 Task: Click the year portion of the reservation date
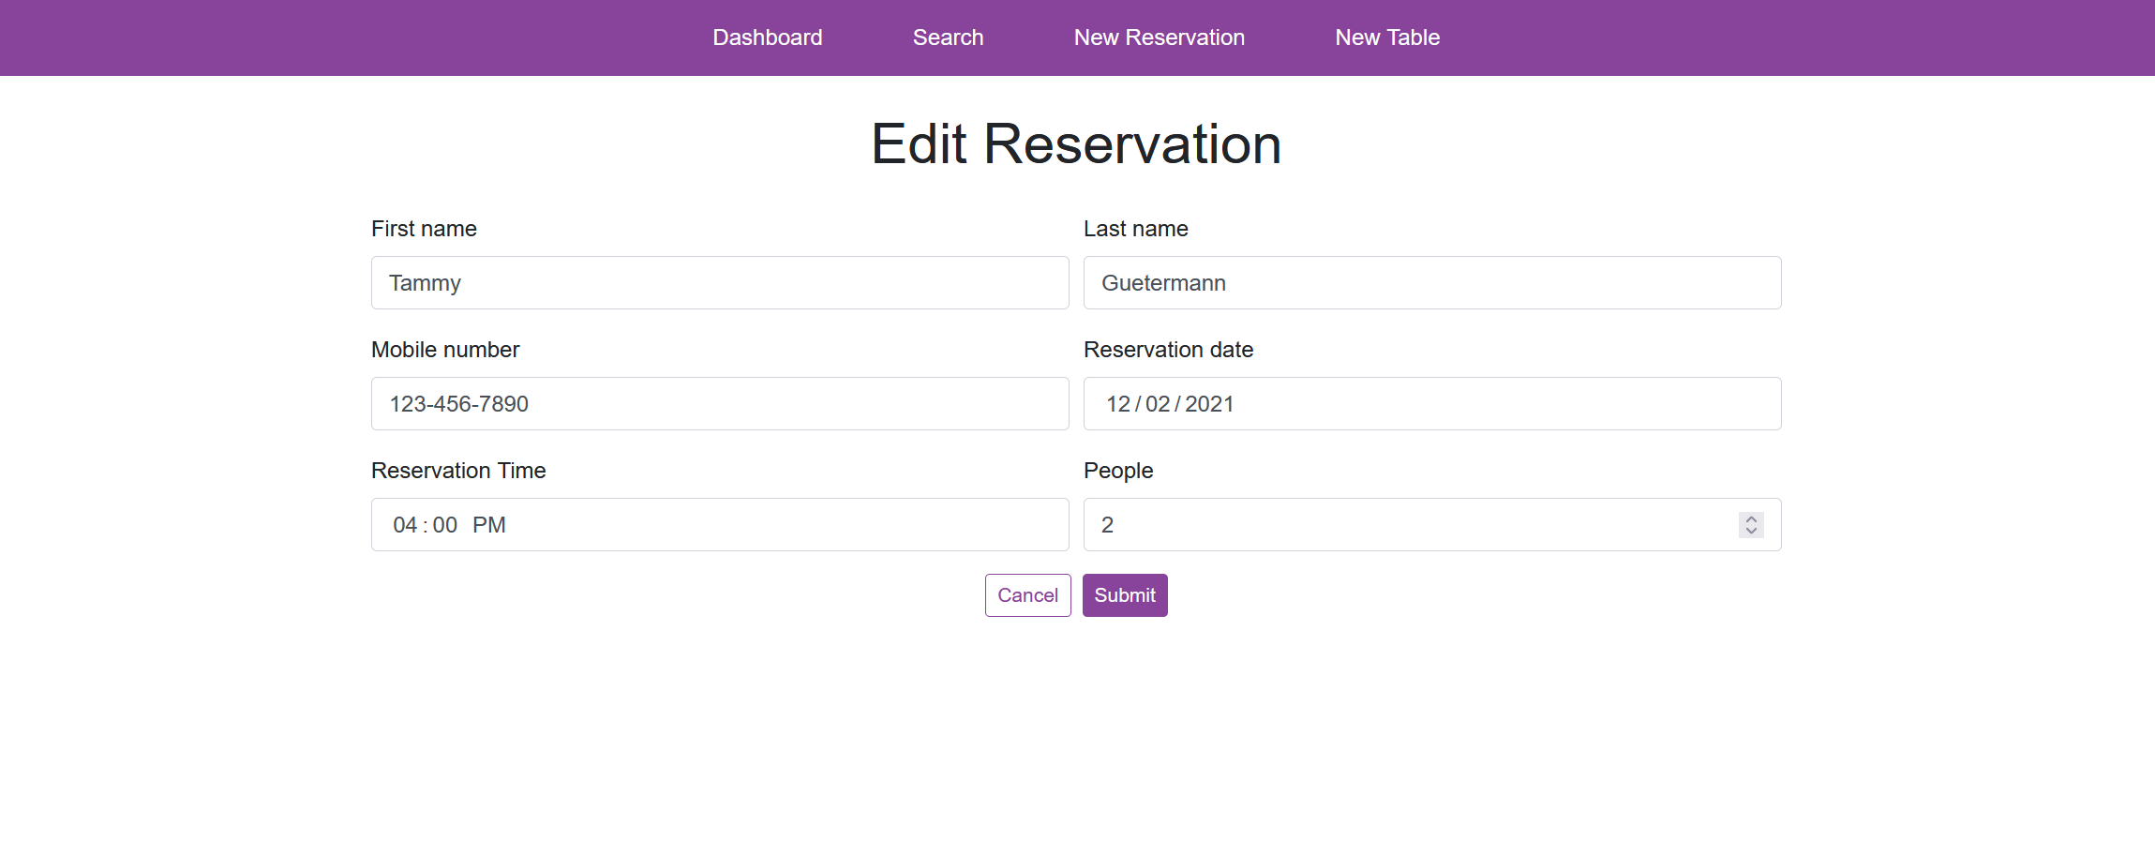tap(1210, 403)
